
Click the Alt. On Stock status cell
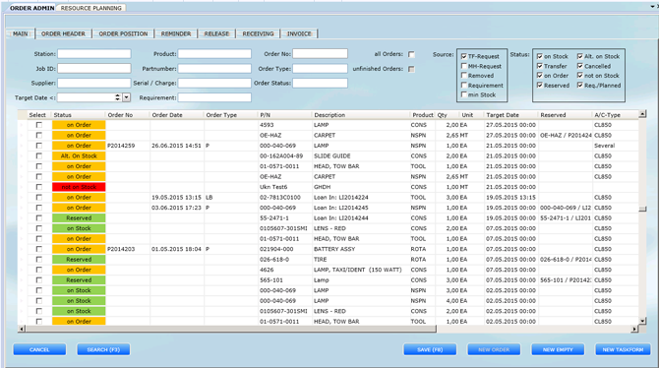click(79, 156)
